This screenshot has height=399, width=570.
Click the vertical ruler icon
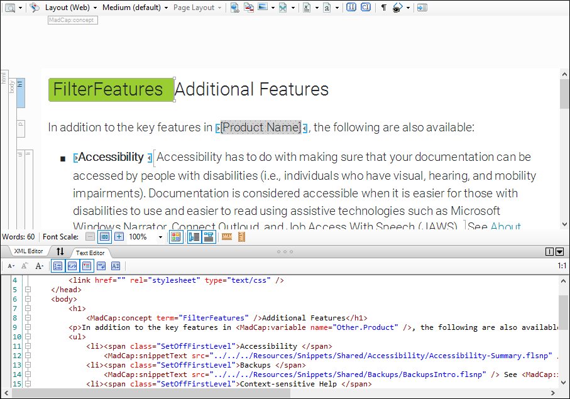click(x=241, y=237)
